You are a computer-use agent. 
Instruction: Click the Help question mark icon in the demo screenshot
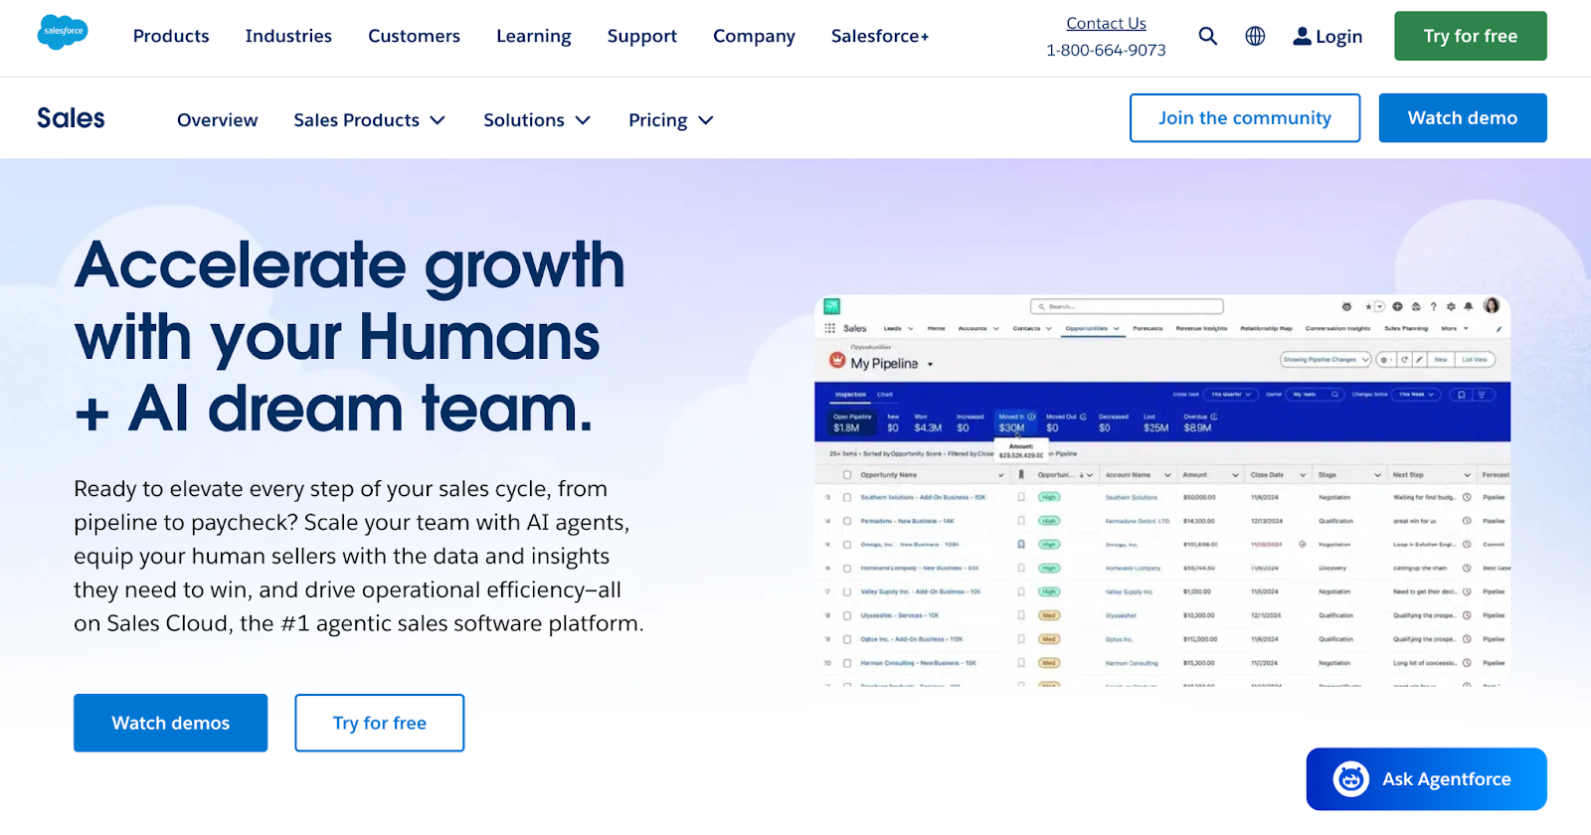(1433, 306)
